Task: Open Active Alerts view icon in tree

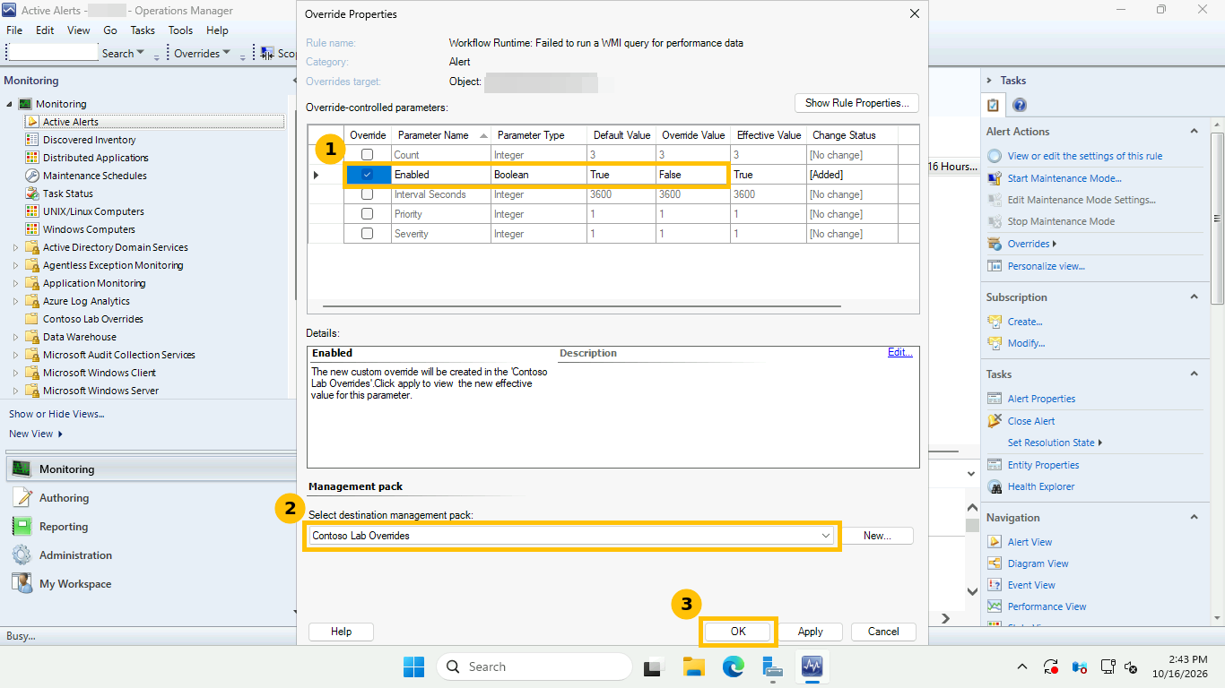Action: 32,122
